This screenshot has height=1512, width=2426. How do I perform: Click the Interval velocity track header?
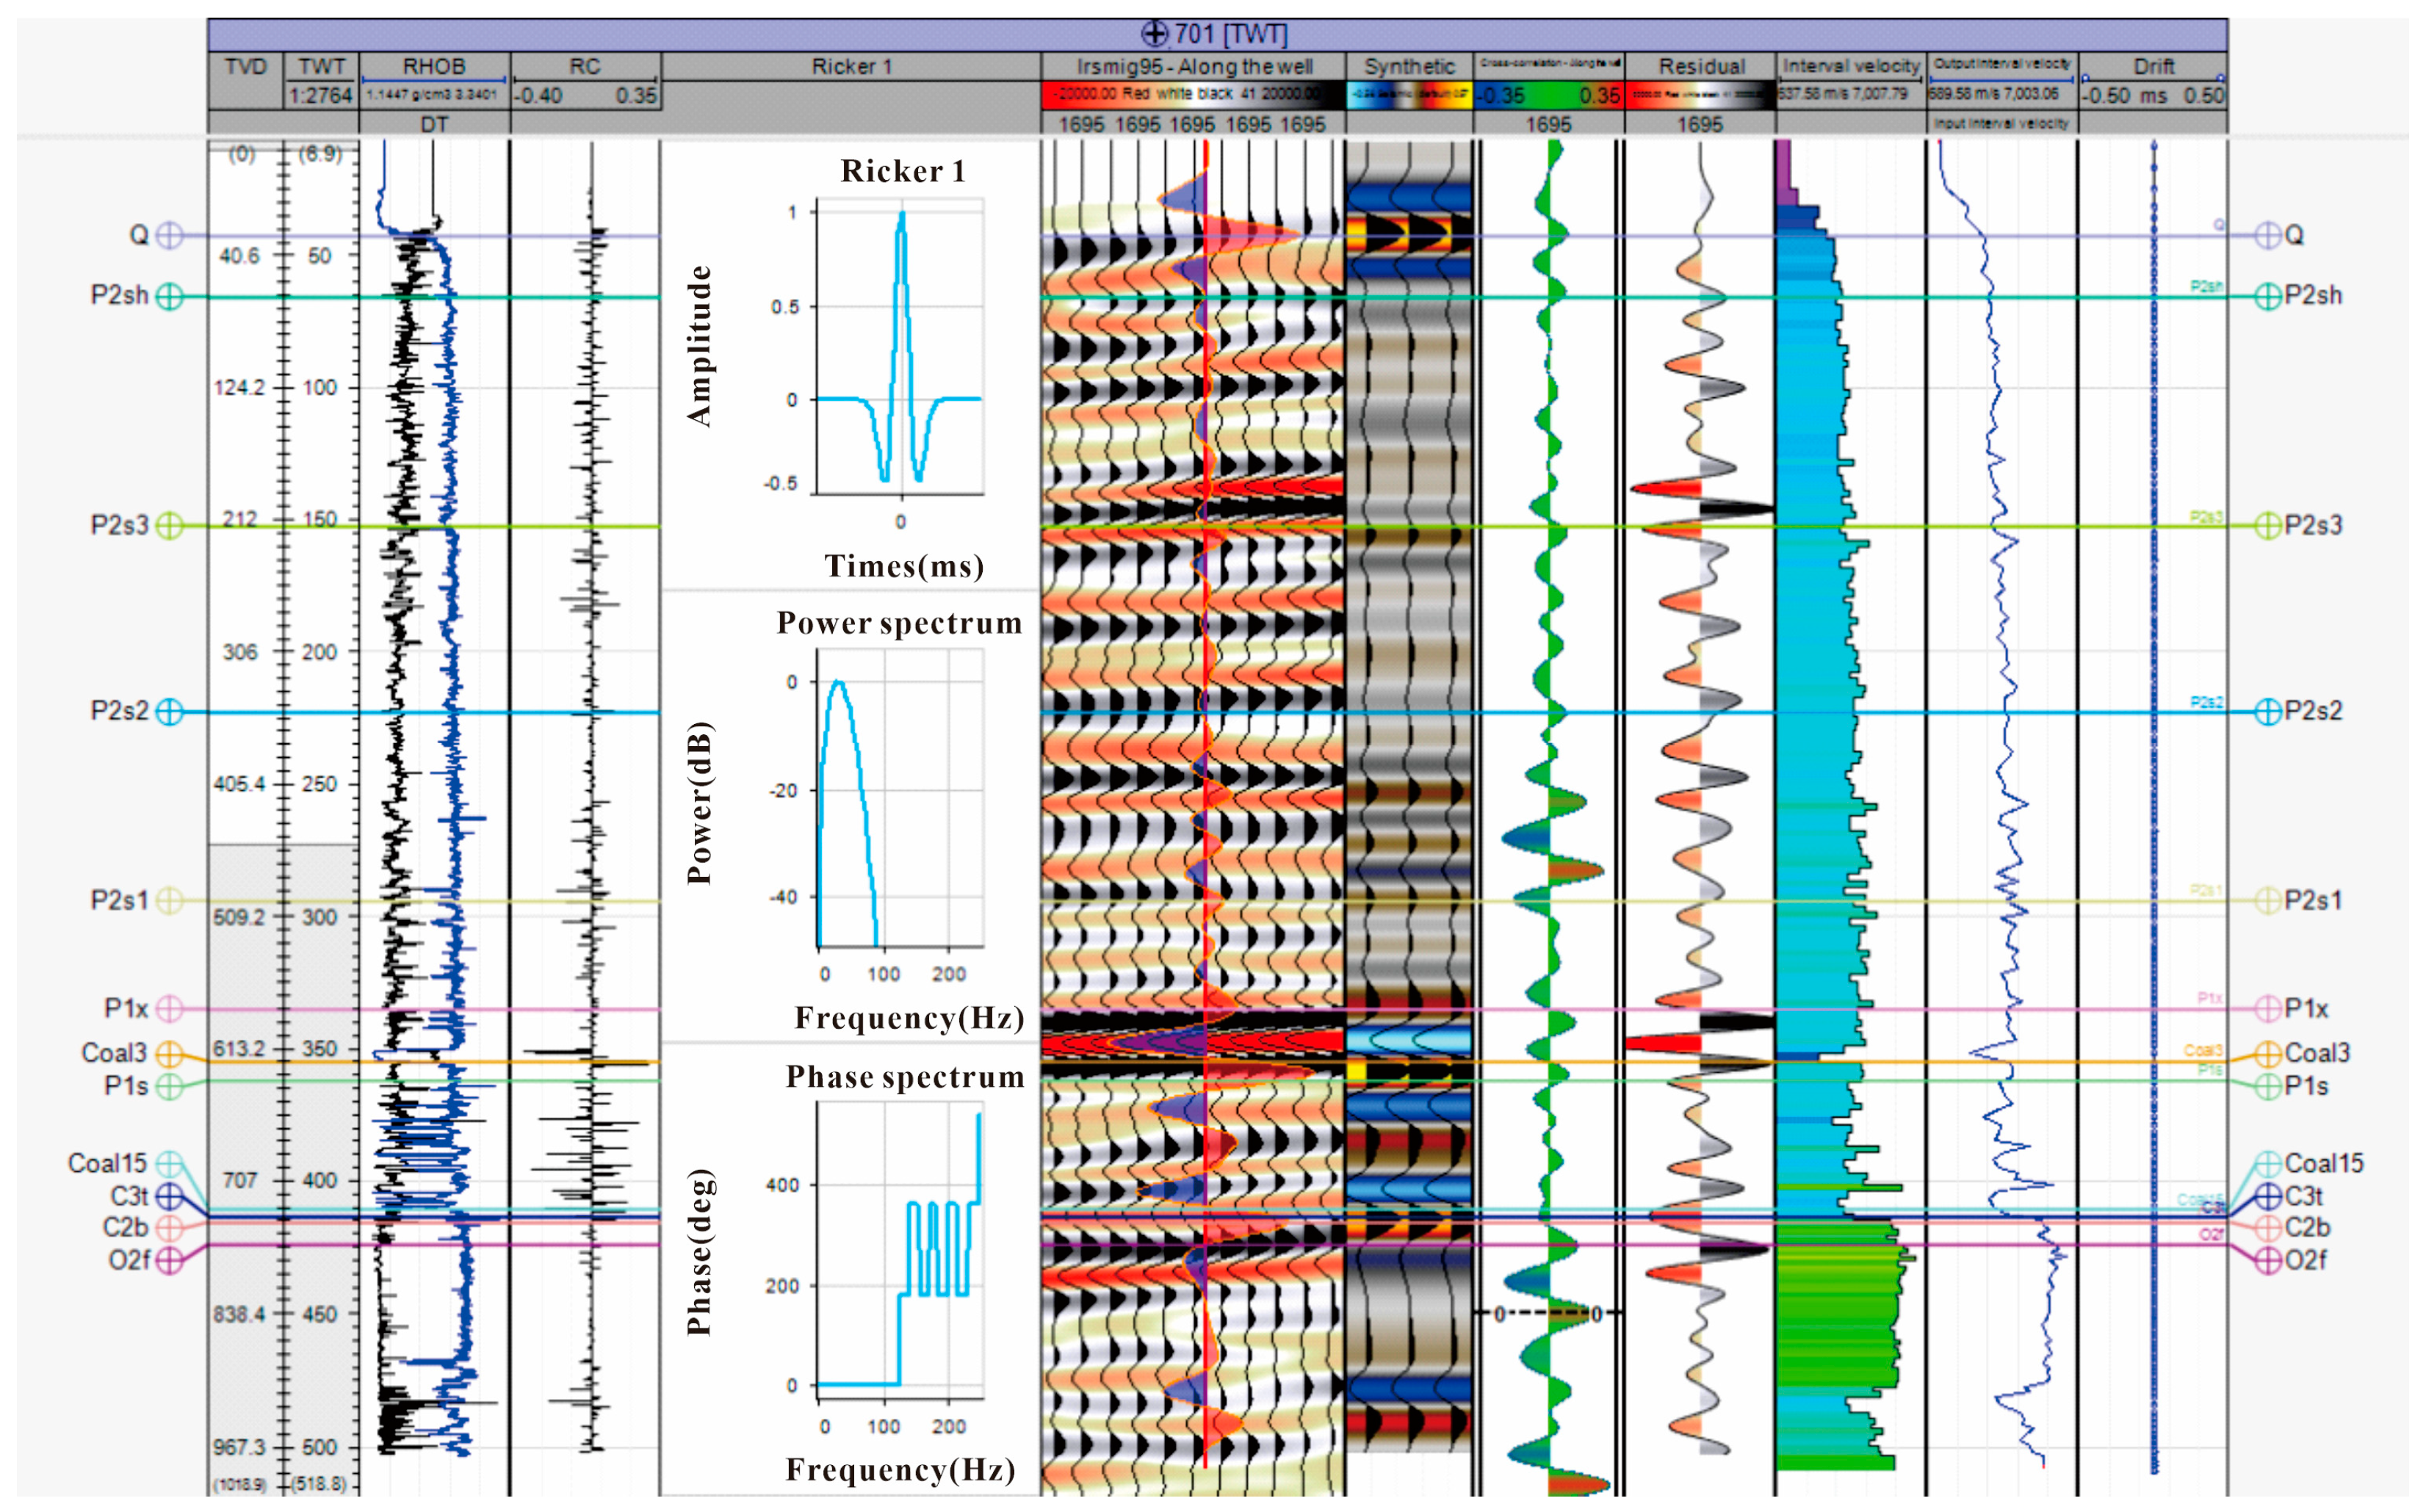coord(1851,66)
